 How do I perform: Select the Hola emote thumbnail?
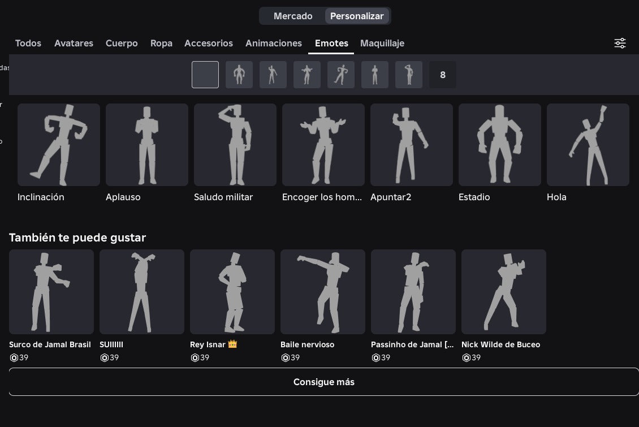[x=588, y=145]
